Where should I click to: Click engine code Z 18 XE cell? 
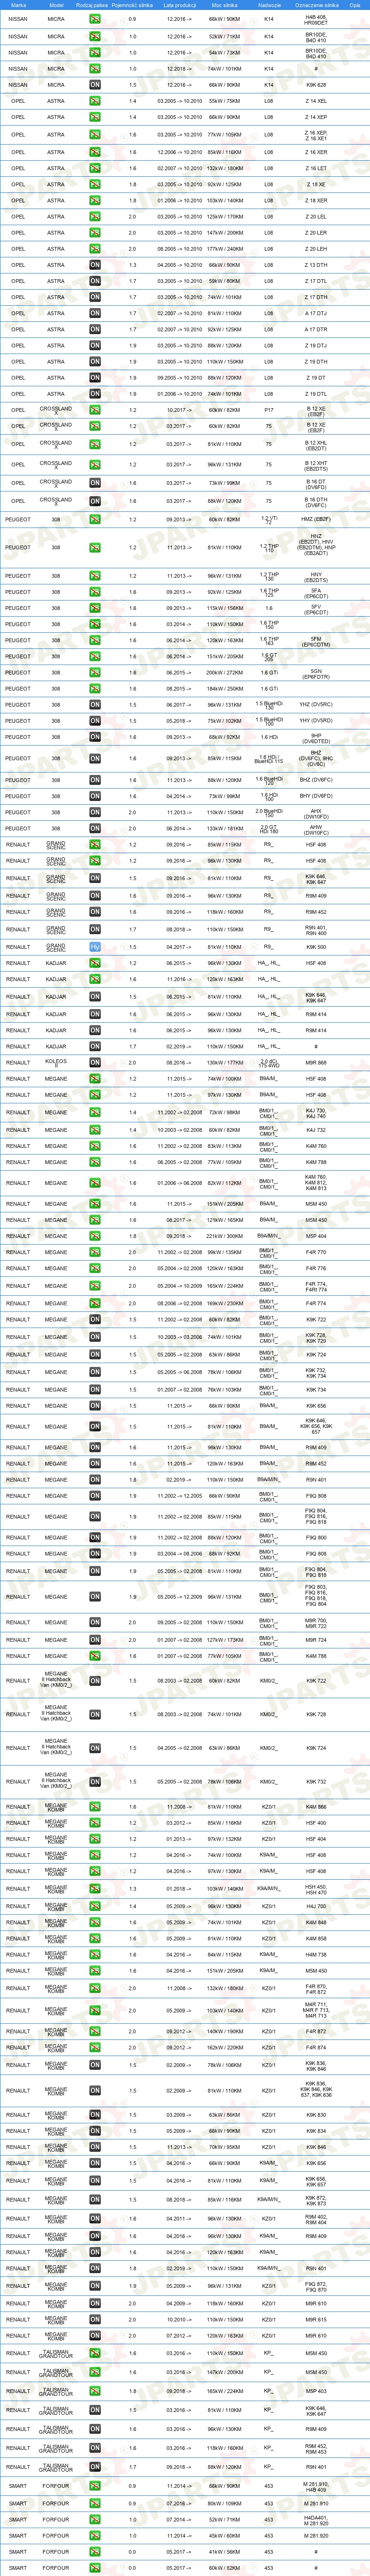[x=316, y=184]
